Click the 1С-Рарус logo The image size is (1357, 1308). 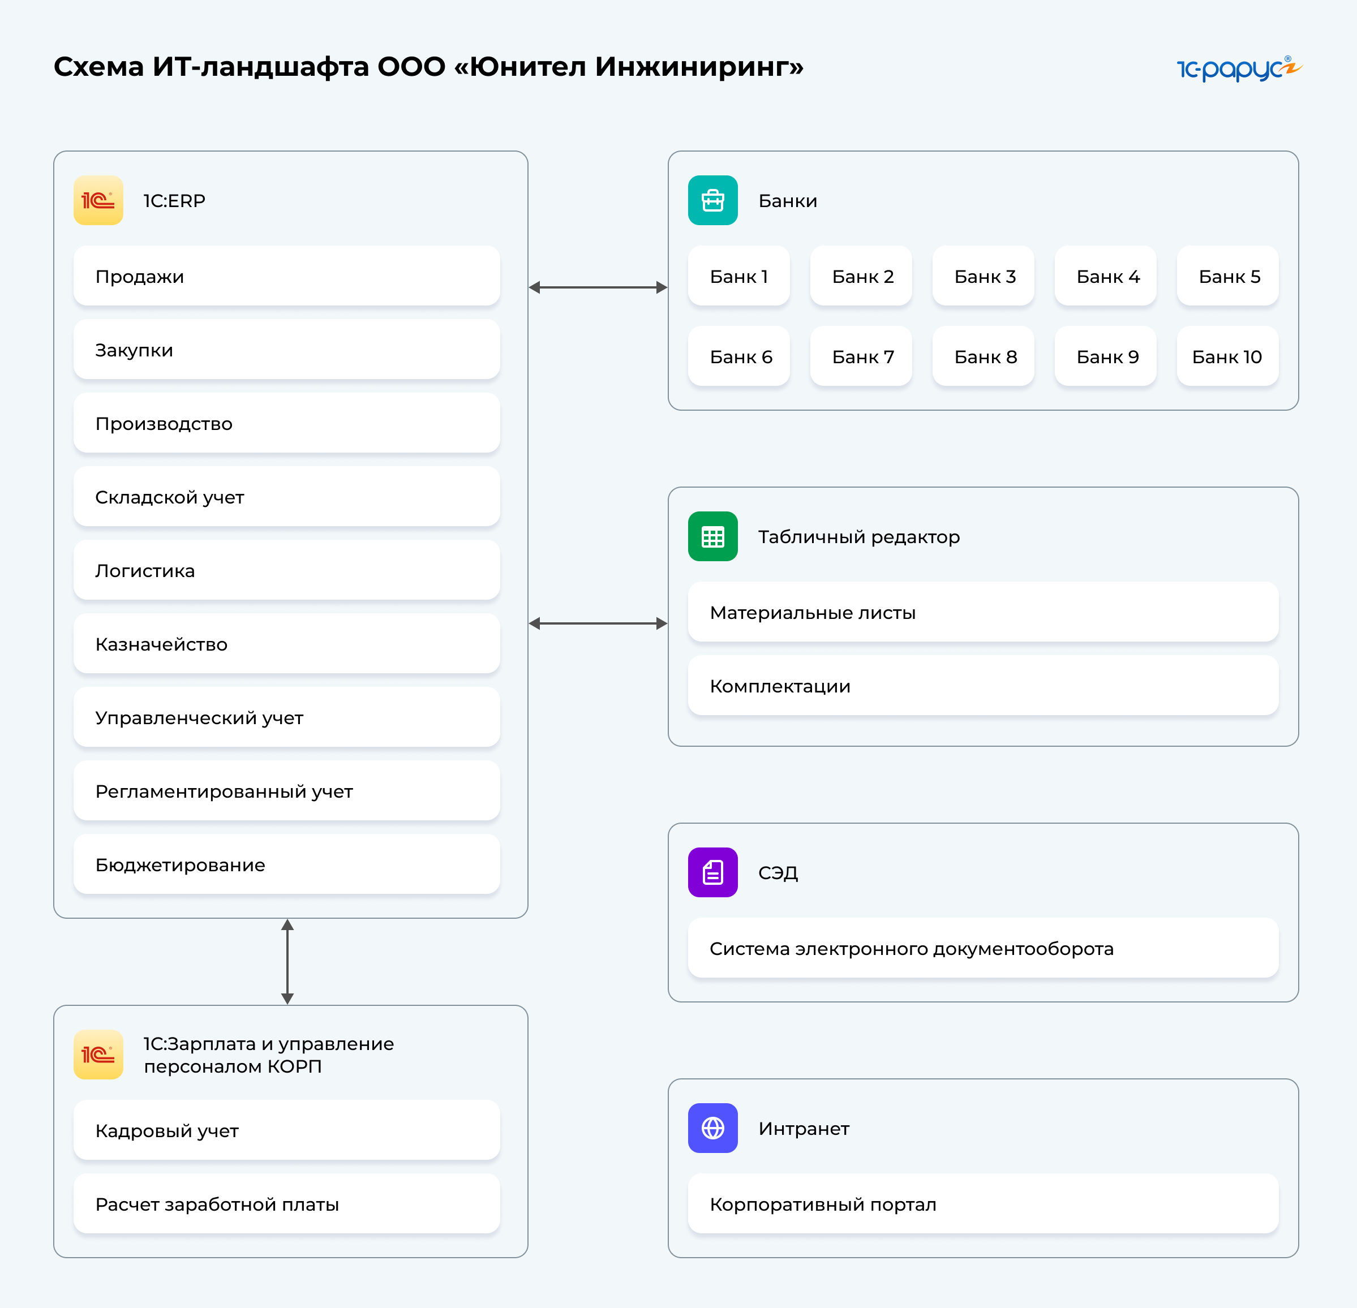tap(1238, 68)
